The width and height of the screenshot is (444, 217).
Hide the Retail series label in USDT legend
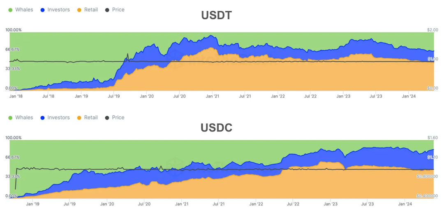pyautogui.click(x=91, y=9)
